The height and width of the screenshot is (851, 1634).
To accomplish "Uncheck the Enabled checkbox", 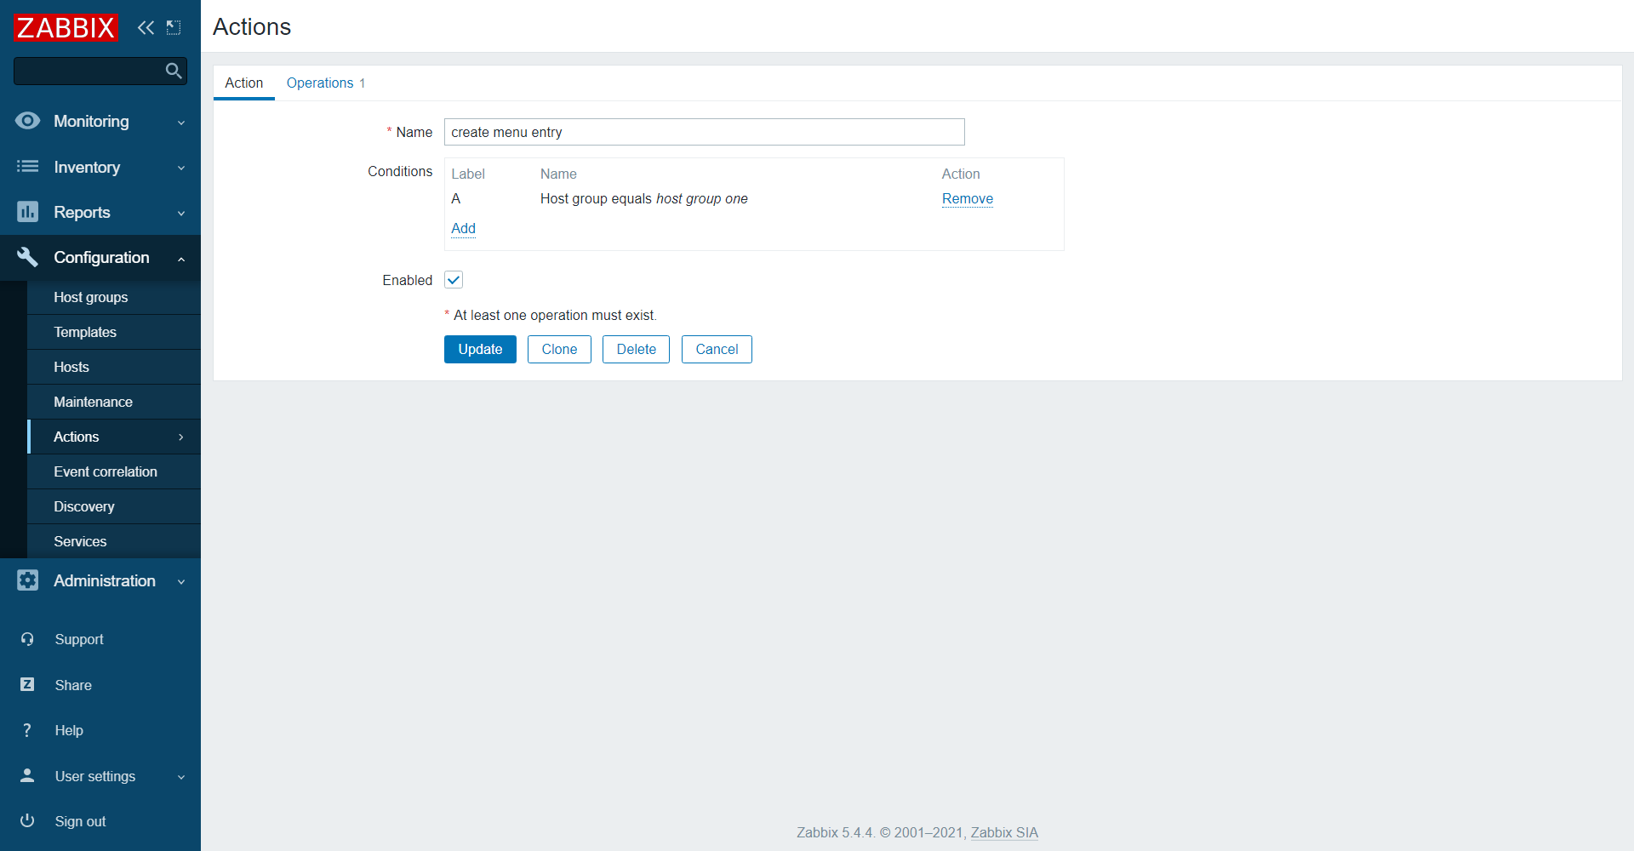I will 454,280.
